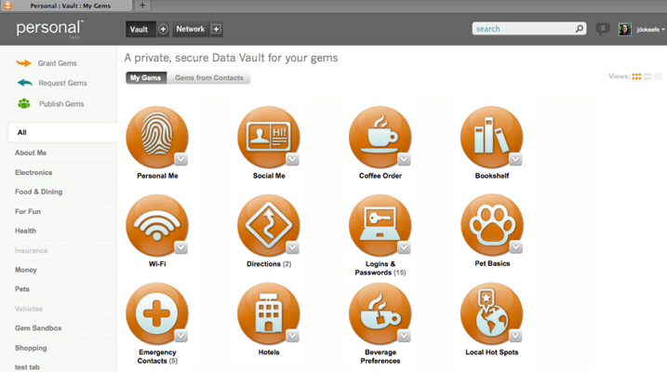Expand the Personal Me gem dropdown arrow

180,159
